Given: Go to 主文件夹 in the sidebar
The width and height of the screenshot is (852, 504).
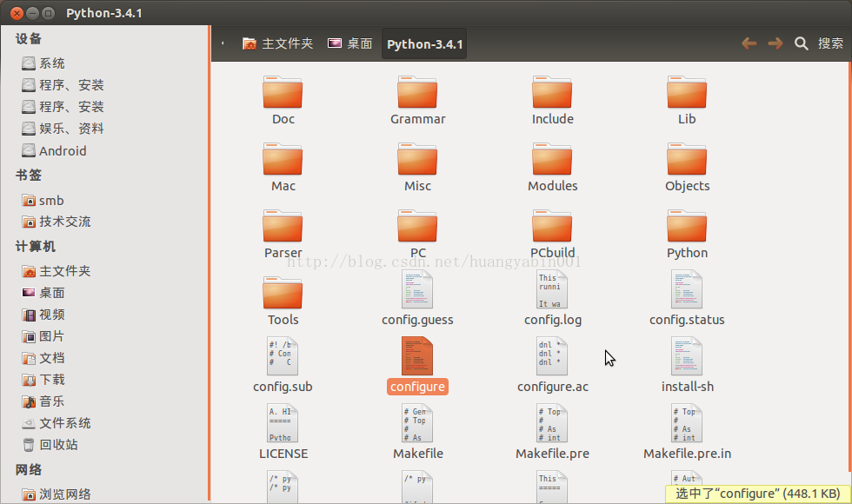Looking at the screenshot, I should click(x=57, y=271).
